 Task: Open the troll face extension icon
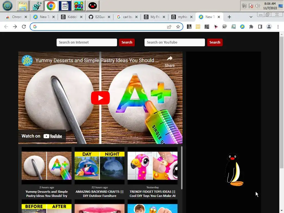[x=225, y=27]
